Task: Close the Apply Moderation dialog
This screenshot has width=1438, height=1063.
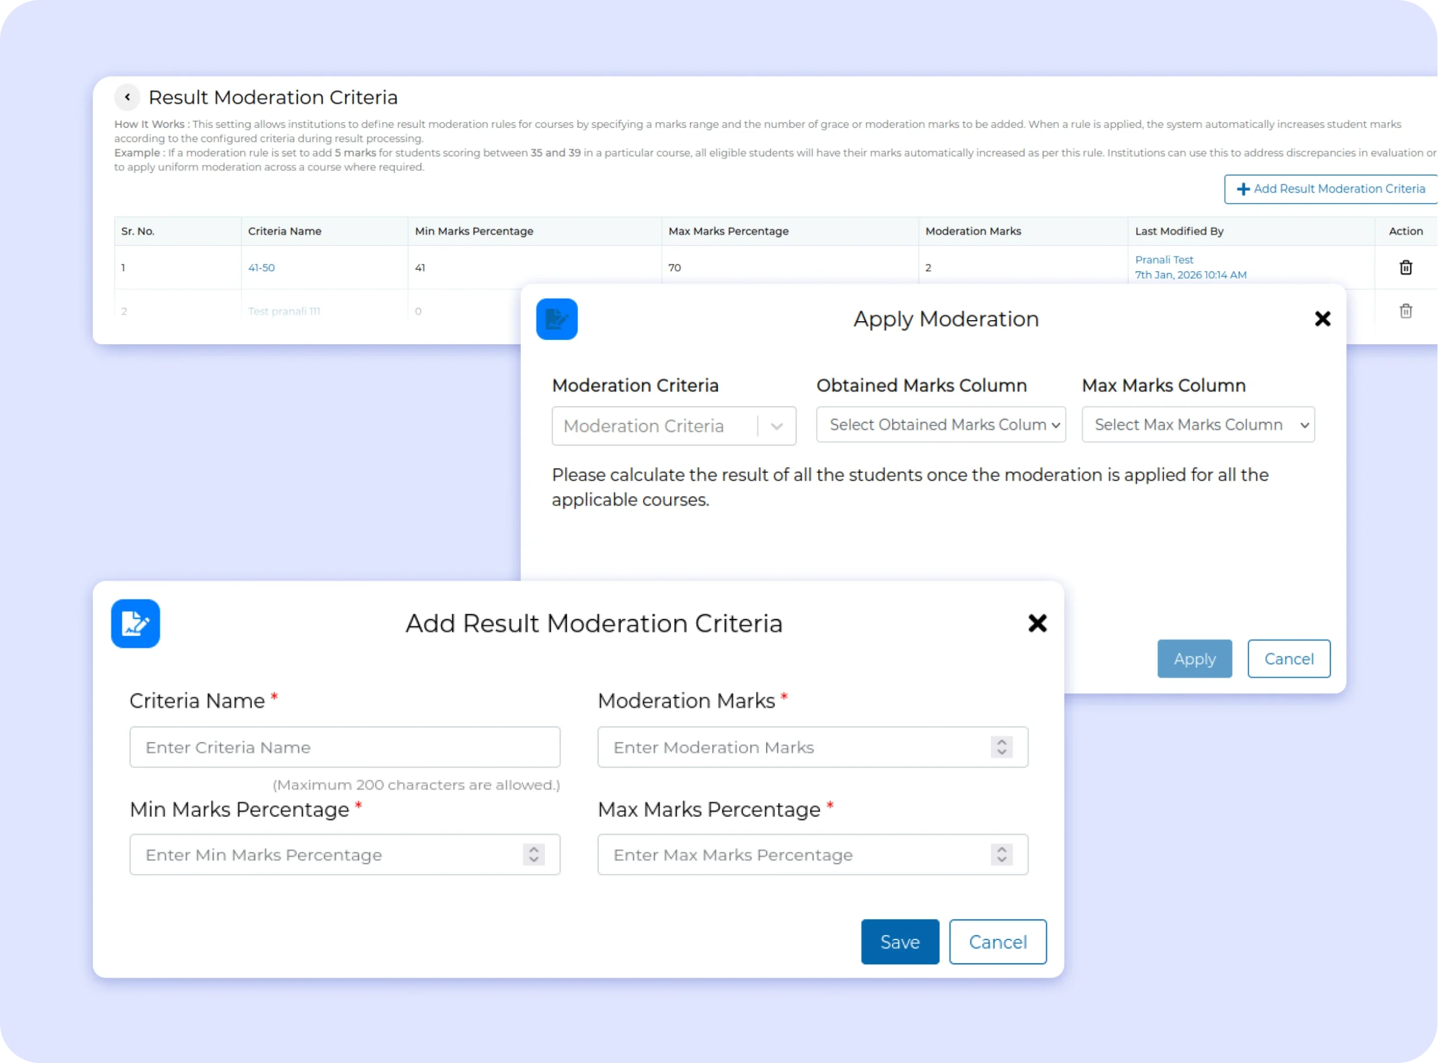Action: 1322,318
